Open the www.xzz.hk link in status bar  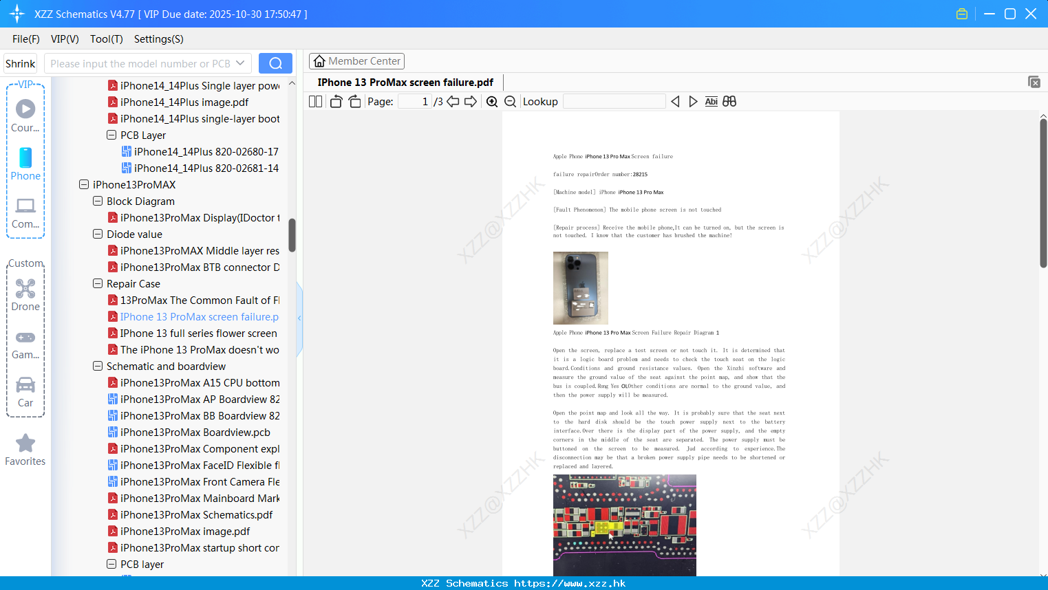[x=570, y=583]
